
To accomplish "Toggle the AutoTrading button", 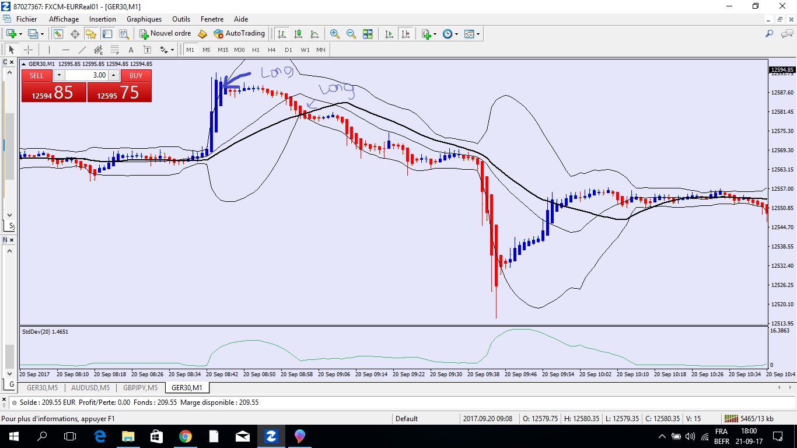I will [239, 34].
